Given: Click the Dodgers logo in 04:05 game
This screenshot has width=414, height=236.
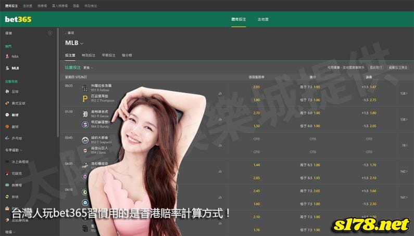Looking at the screenshot, I should click(85, 166).
